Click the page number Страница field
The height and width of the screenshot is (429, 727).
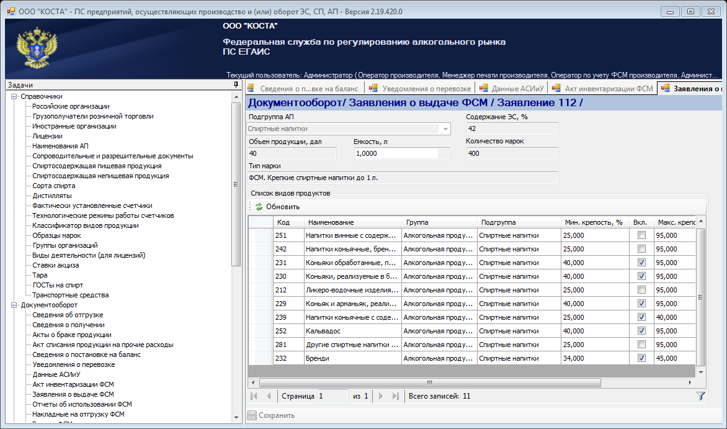[x=333, y=396]
